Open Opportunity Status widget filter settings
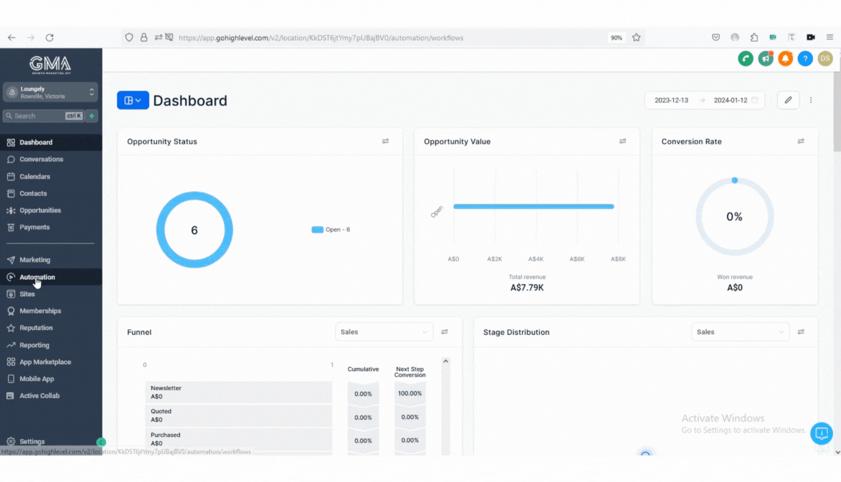 click(385, 142)
